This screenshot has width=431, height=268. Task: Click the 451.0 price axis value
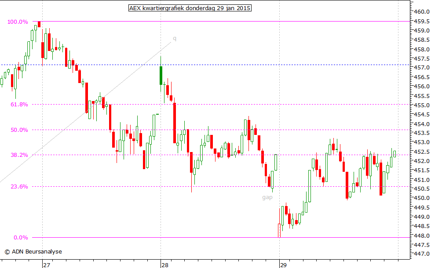(x=422, y=180)
